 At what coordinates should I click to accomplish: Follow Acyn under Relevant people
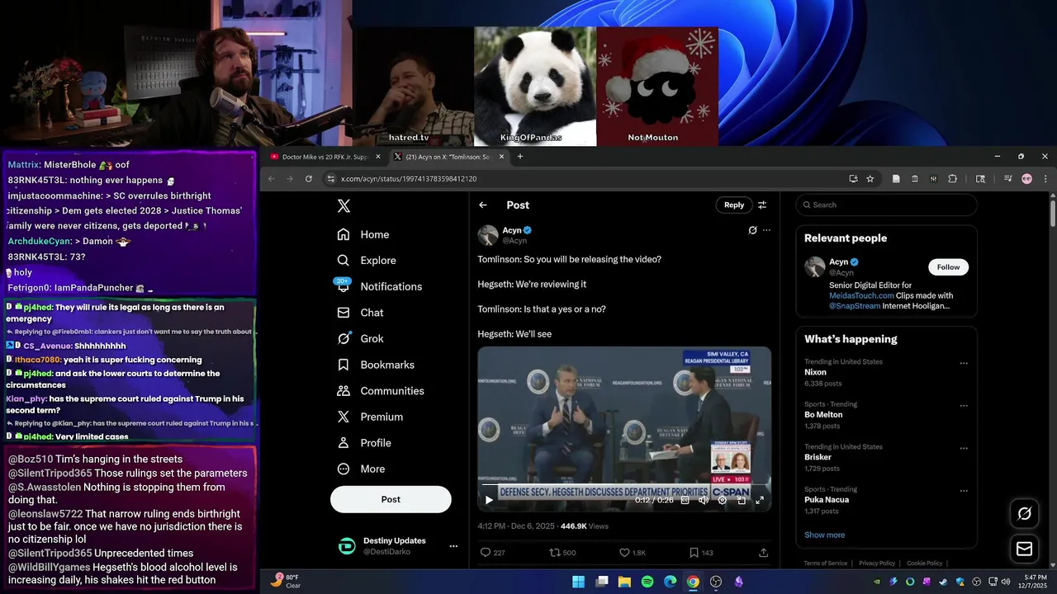pyautogui.click(x=948, y=267)
